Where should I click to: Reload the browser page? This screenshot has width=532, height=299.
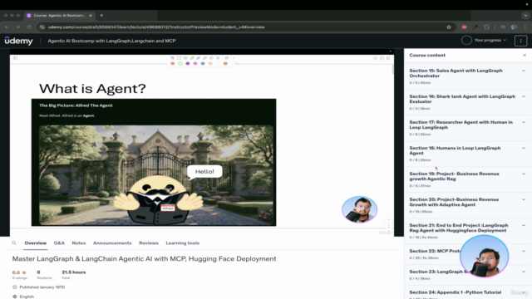coord(29,27)
